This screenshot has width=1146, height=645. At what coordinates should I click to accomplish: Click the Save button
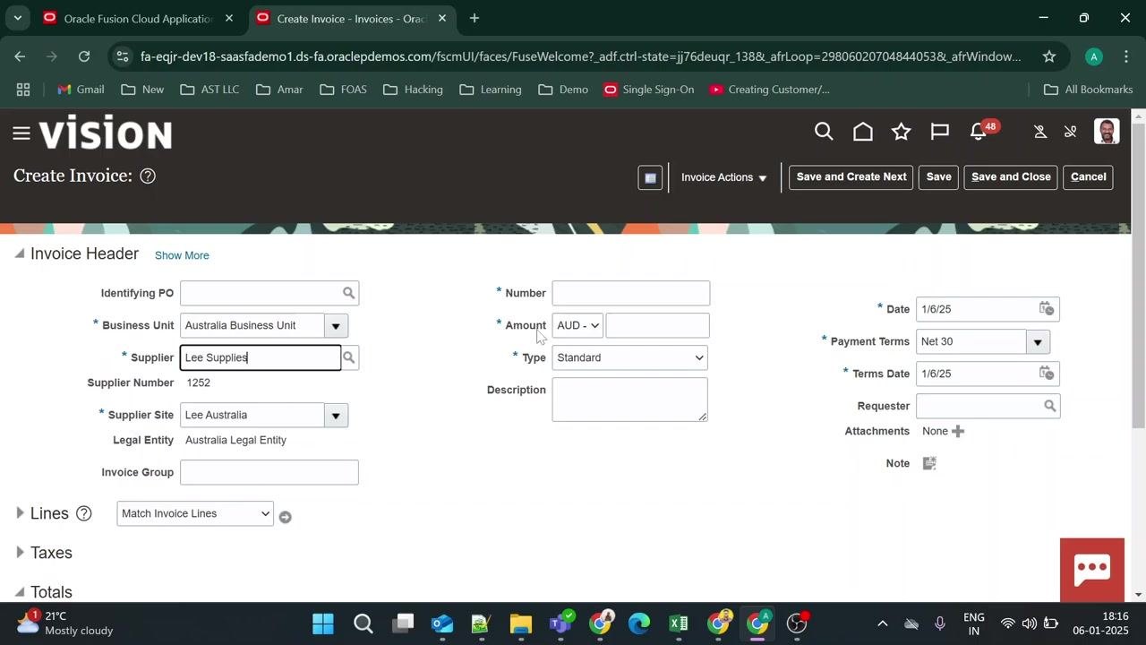click(938, 177)
